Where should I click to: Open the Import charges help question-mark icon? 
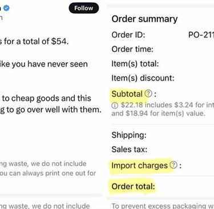coord(173,165)
